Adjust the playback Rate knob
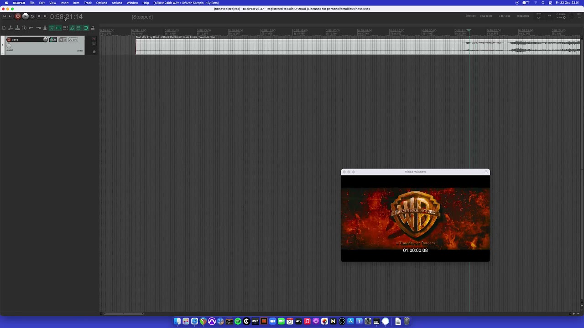The image size is (584, 328). [x=572, y=16]
